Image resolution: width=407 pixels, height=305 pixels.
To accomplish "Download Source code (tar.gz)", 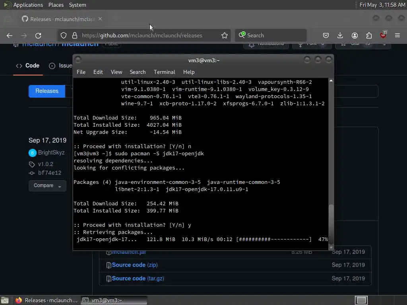I will [138, 278].
